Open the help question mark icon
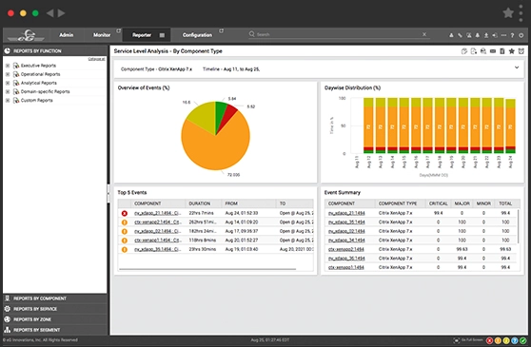Image resolution: width=531 pixels, height=347 pixels. coord(512,35)
